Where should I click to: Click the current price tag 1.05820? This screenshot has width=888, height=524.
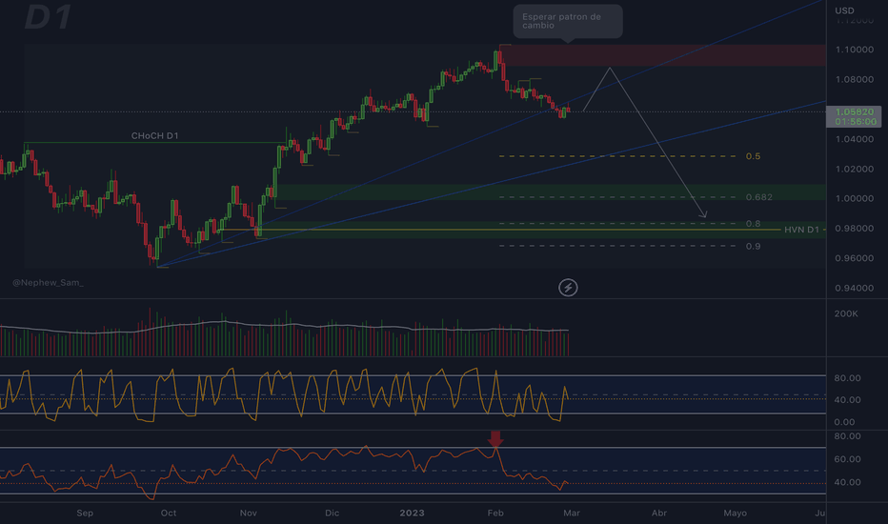(x=854, y=116)
